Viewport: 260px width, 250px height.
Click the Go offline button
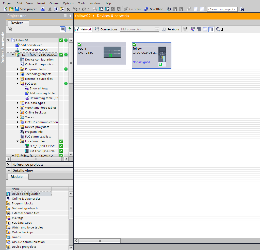pyautogui.click(x=154, y=9)
